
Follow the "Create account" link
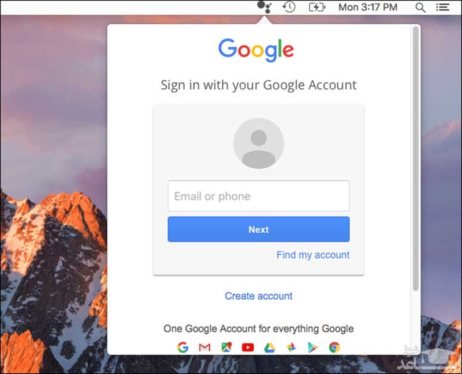point(259,296)
